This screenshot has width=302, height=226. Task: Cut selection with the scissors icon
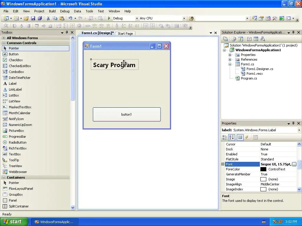48,18
